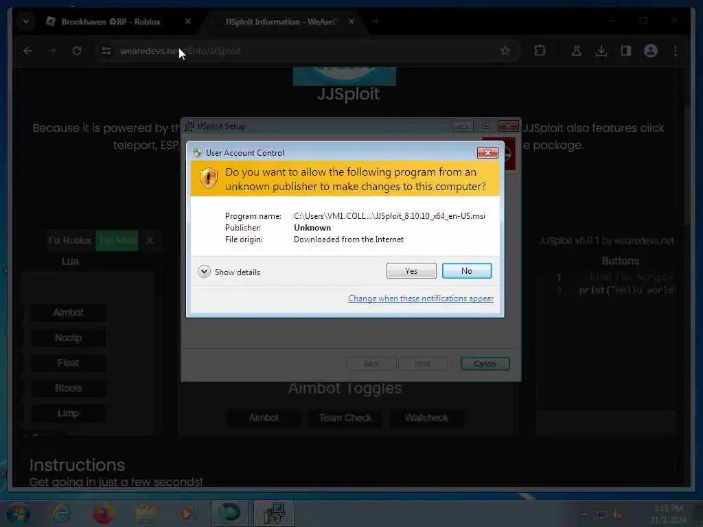Image resolution: width=703 pixels, height=527 pixels.
Task: Click the UAC warning shield icon
Action: coord(209,178)
